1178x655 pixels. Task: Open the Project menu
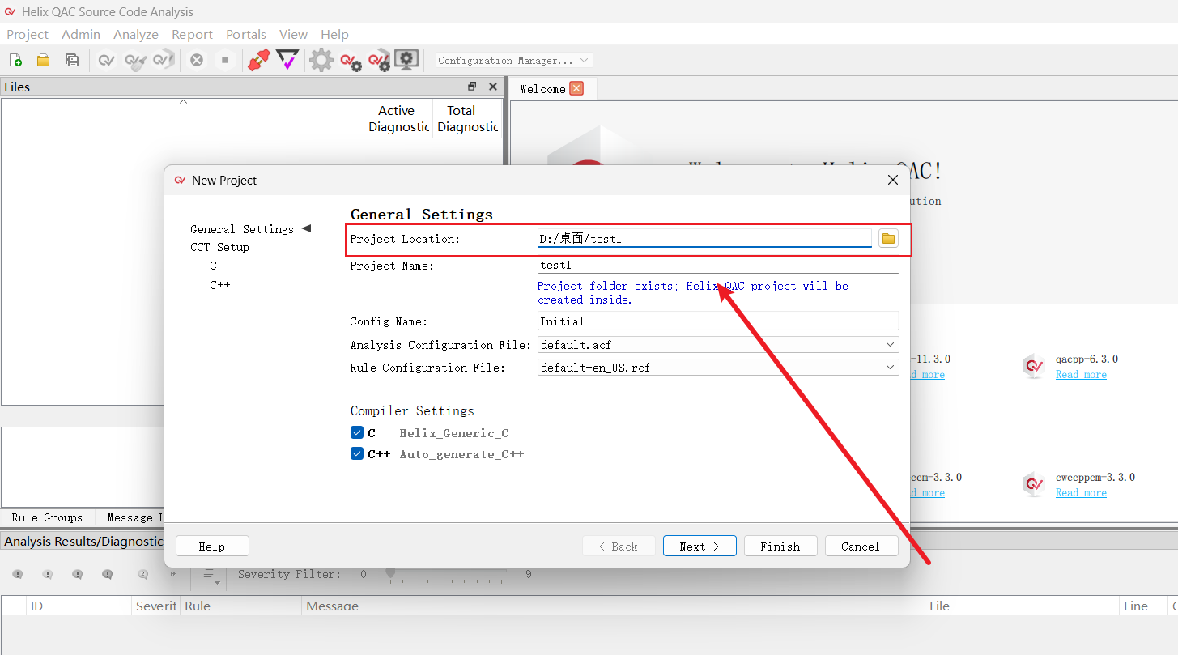[x=28, y=34]
